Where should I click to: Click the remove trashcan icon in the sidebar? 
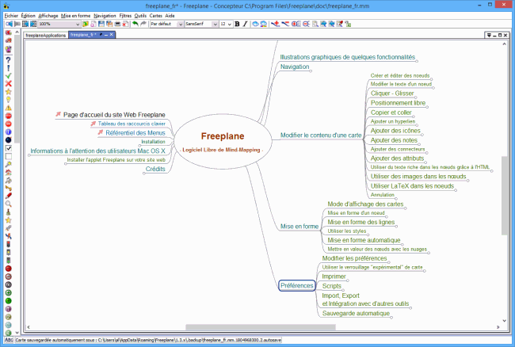tap(9, 49)
